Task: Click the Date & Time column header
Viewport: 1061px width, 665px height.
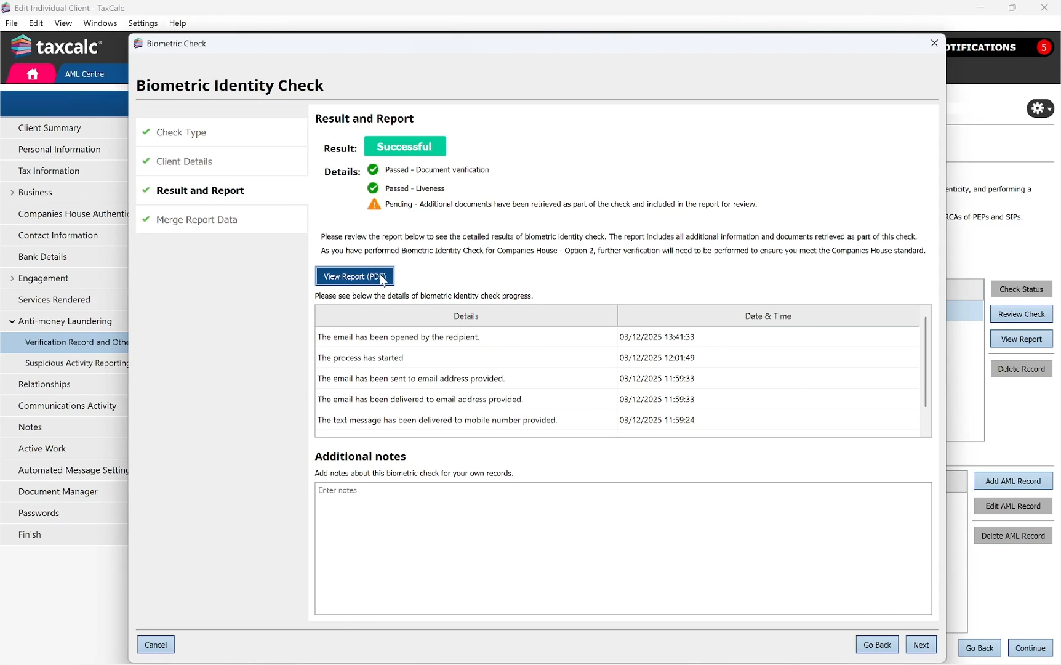Action: pyautogui.click(x=768, y=316)
